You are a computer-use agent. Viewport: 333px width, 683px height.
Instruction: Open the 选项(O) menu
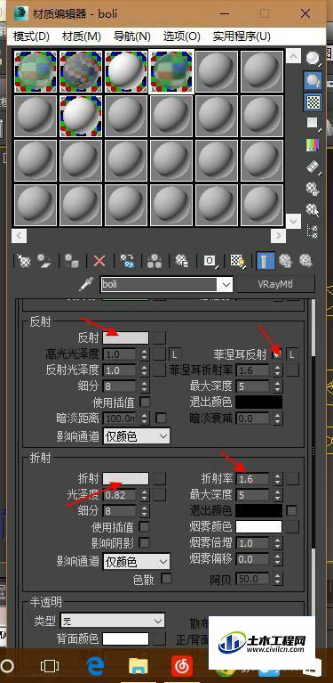(181, 37)
